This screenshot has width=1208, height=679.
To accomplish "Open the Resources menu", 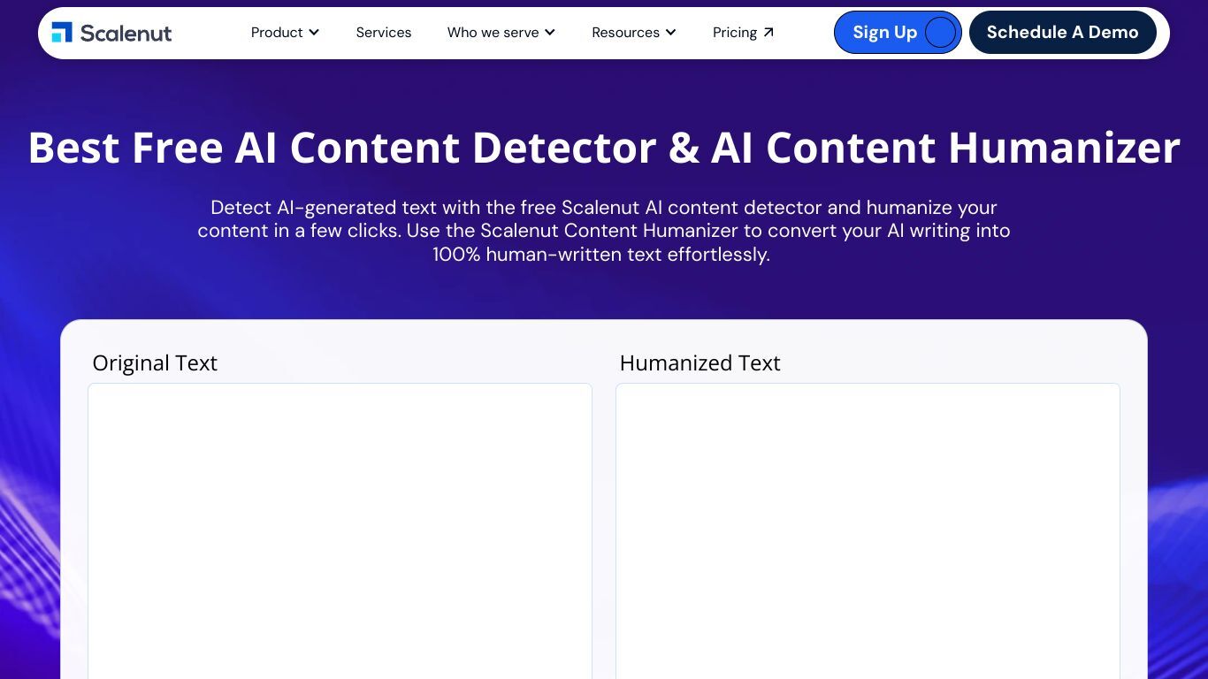I will pos(634,33).
